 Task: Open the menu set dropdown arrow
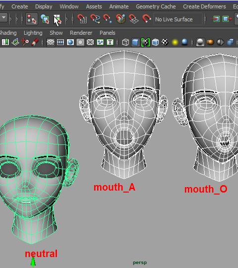[x=3, y=17]
